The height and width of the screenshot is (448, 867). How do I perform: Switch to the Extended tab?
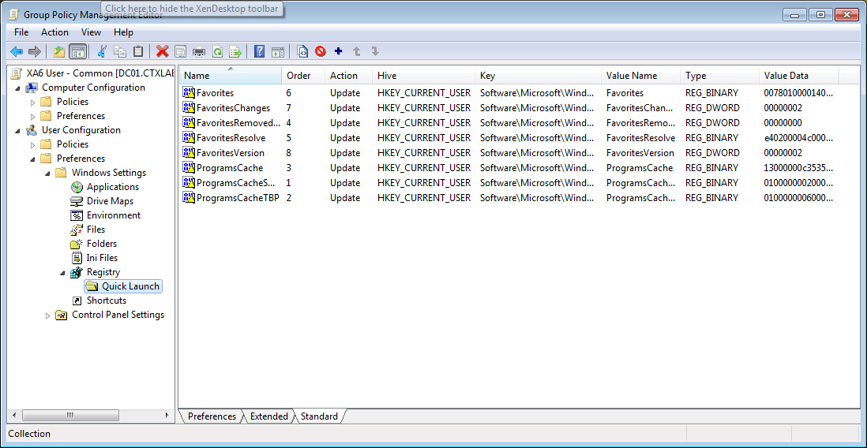tap(269, 416)
